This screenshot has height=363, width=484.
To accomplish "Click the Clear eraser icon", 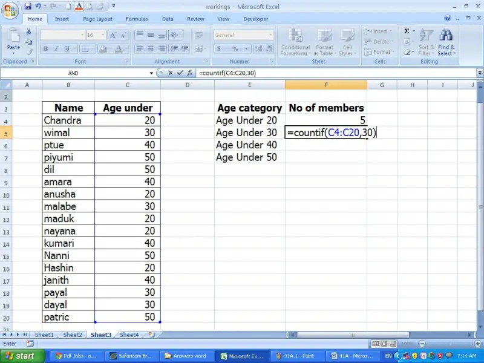I will pos(407,53).
